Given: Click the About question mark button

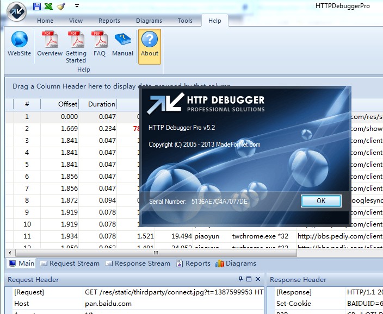Looking at the screenshot, I should [150, 47].
